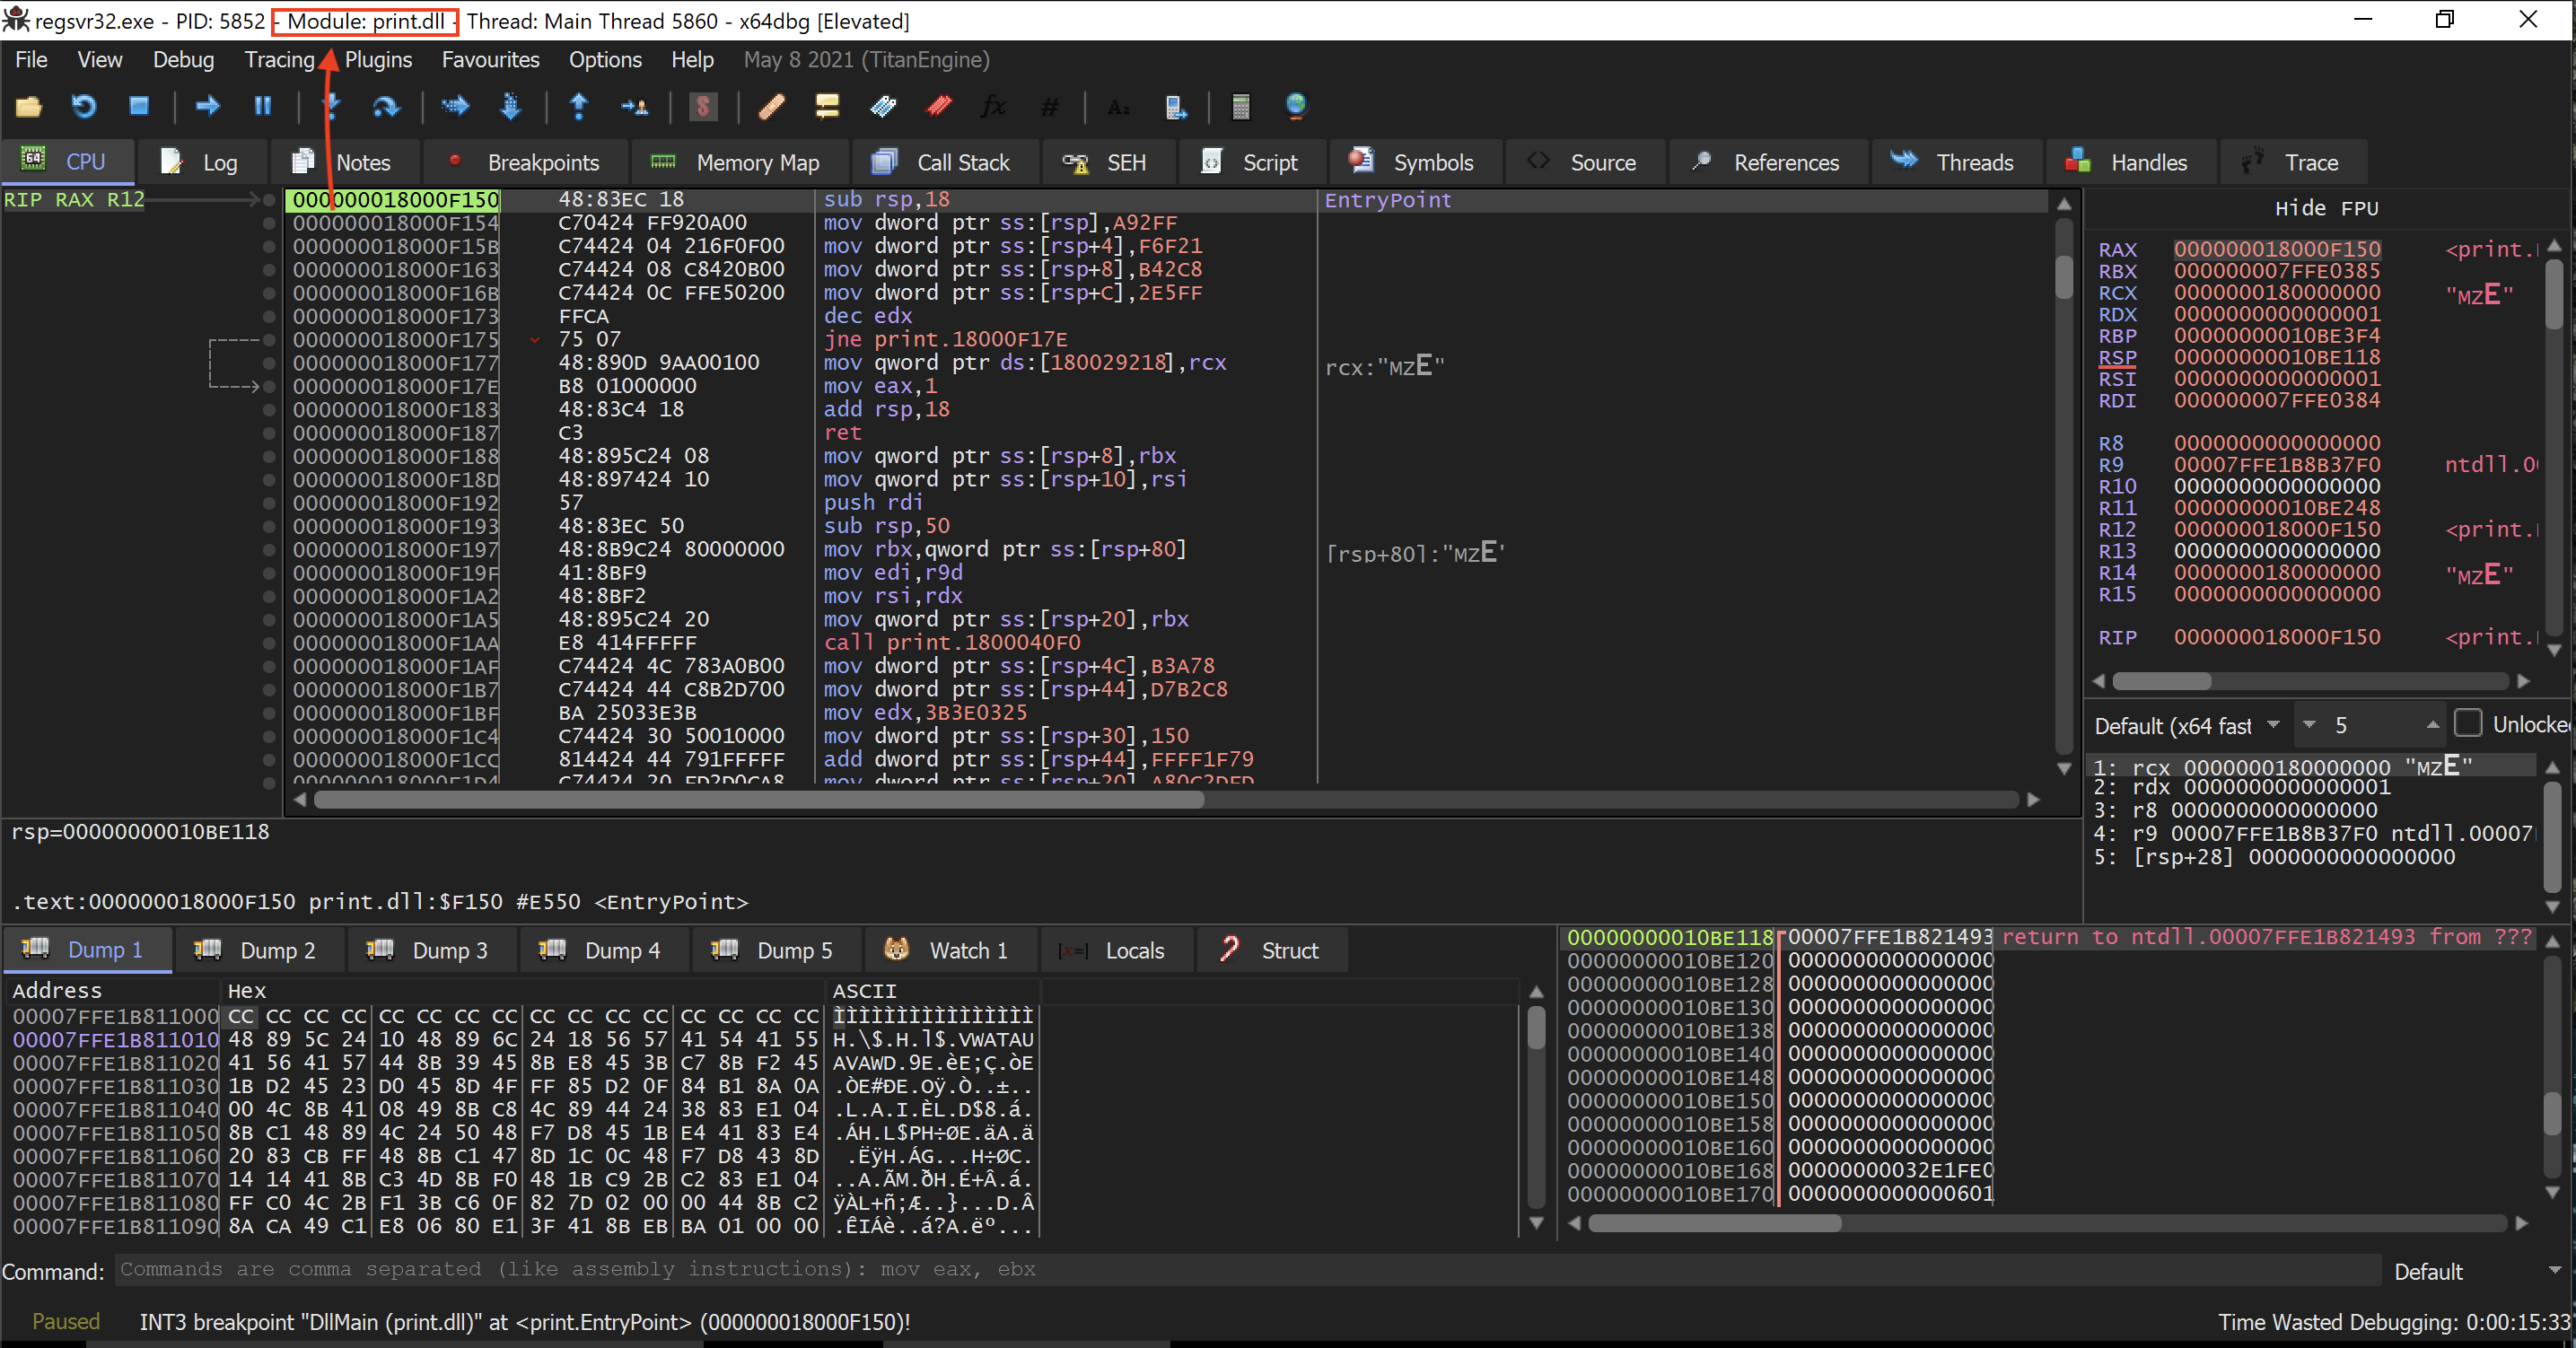Open the calculator icon
The image size is (2576, 1348).
1240,107
